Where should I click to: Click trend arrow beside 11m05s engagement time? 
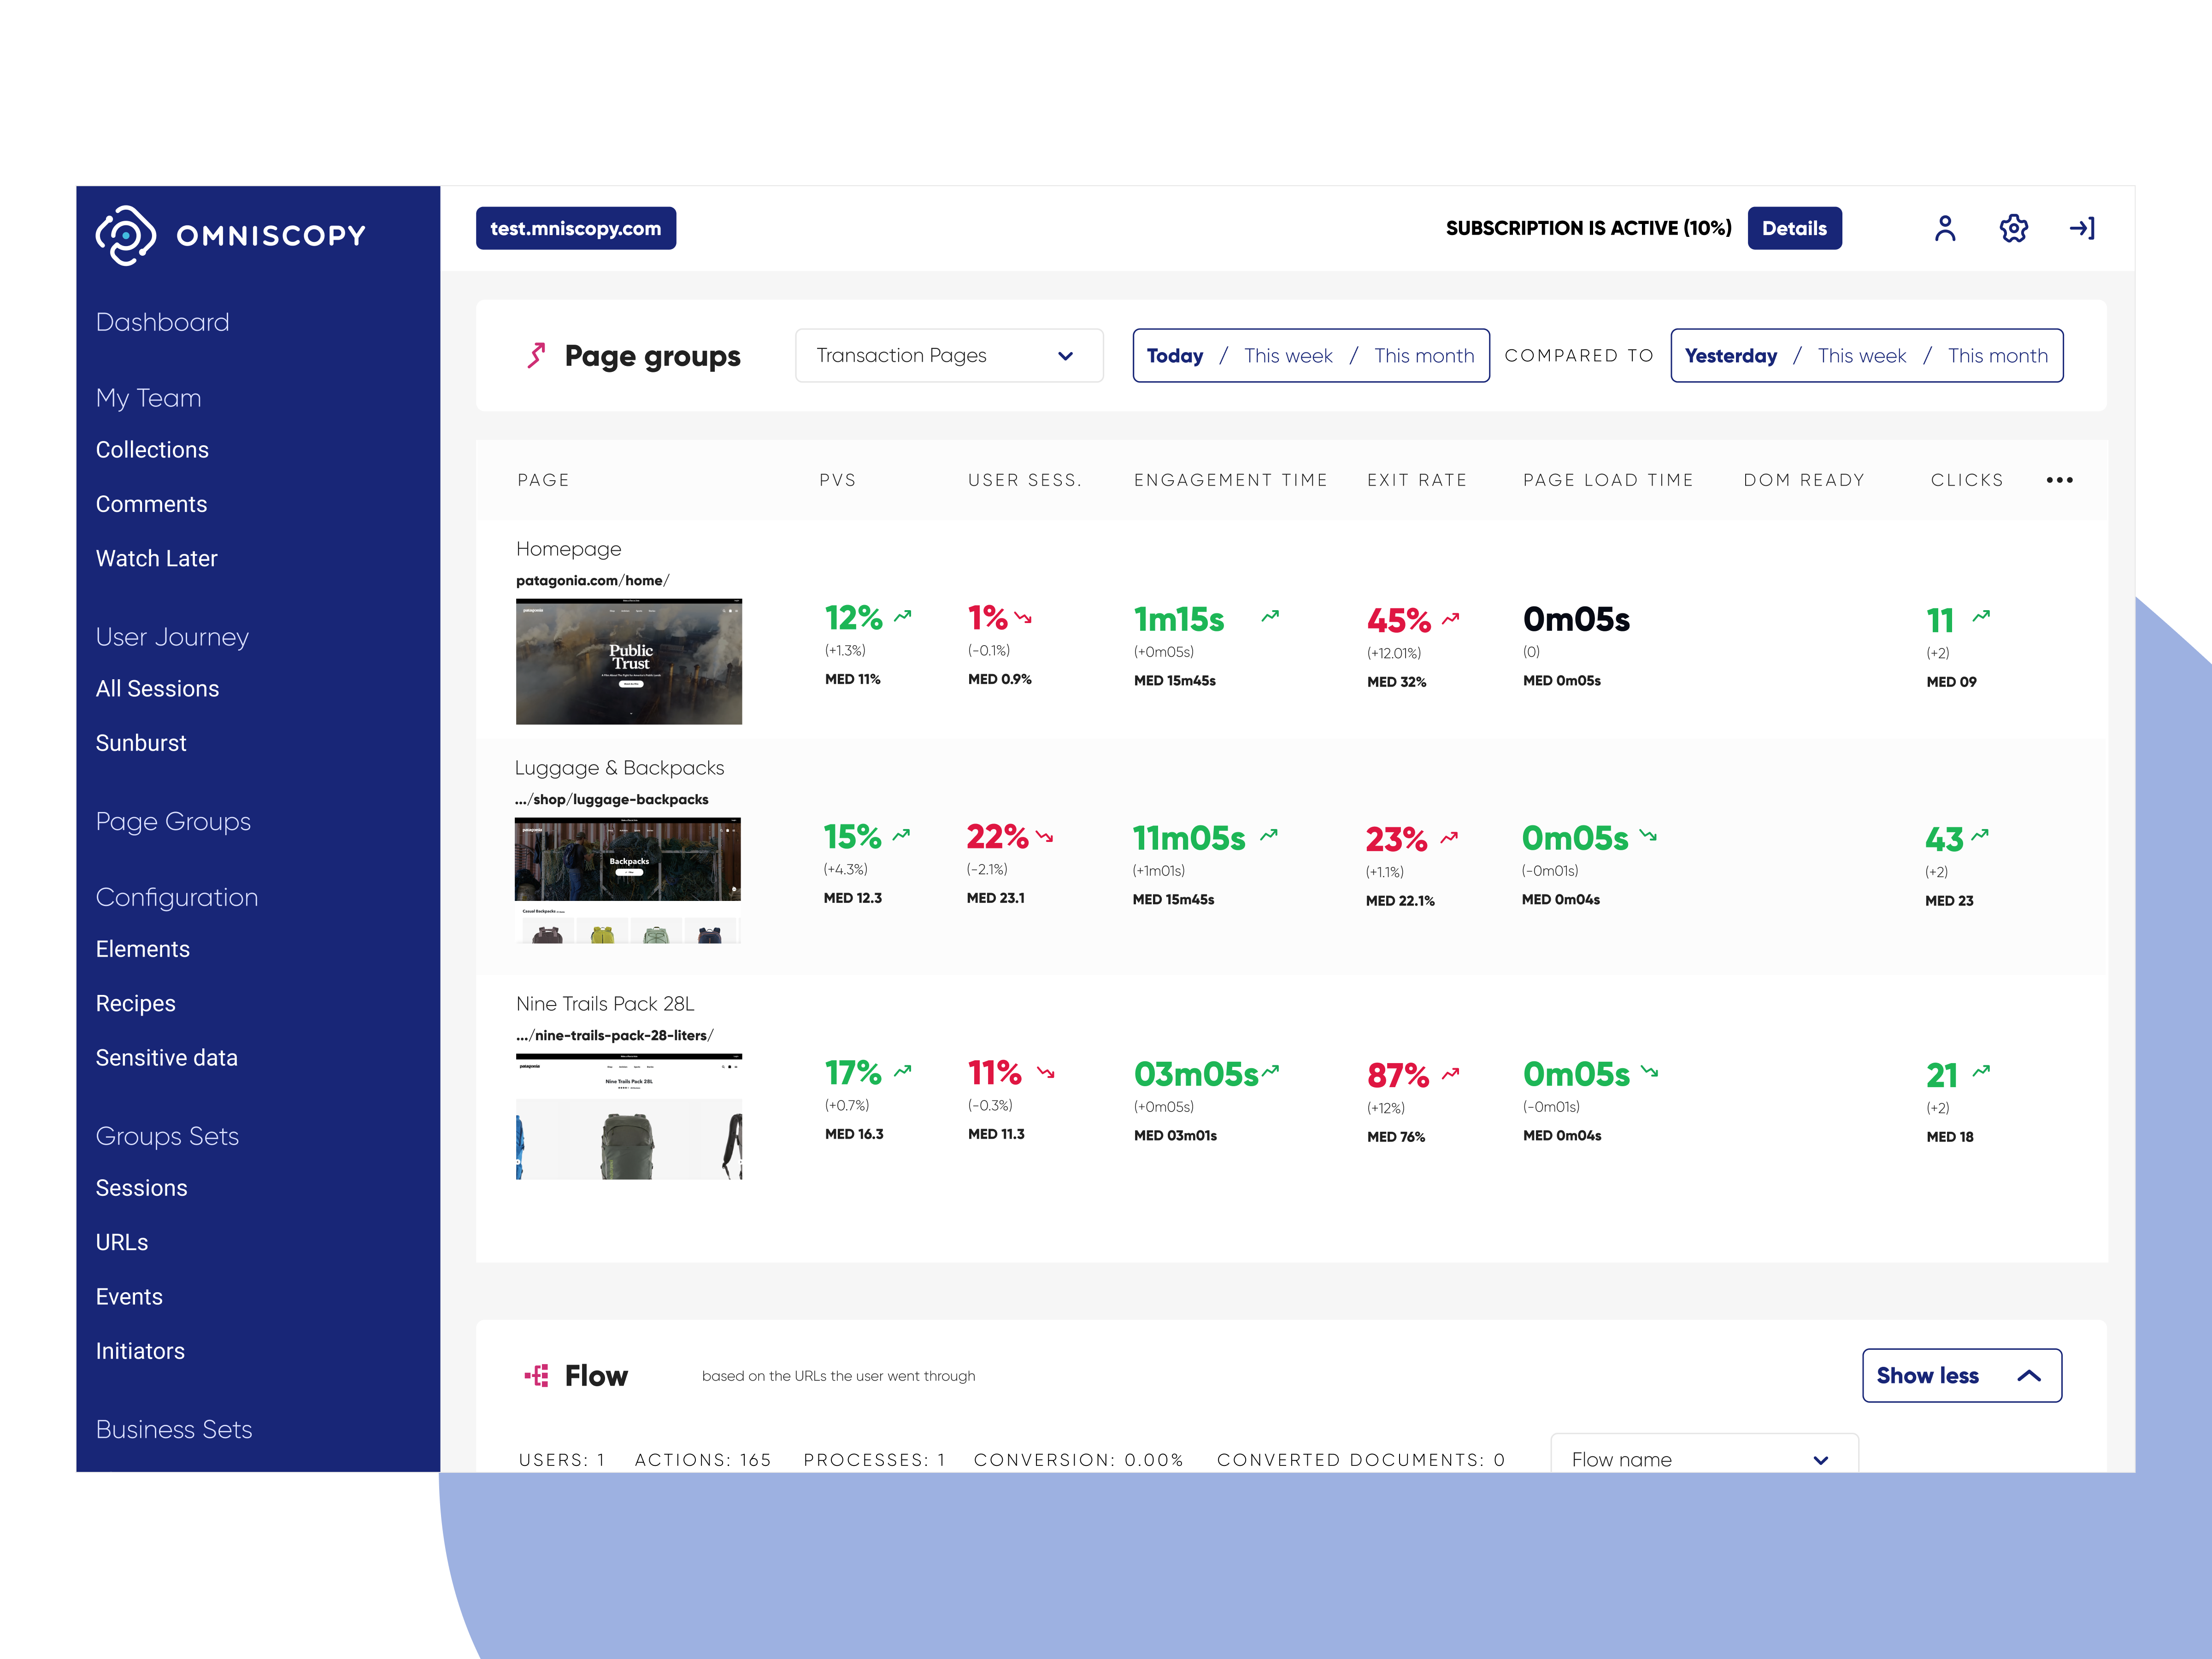[1269, 834]
